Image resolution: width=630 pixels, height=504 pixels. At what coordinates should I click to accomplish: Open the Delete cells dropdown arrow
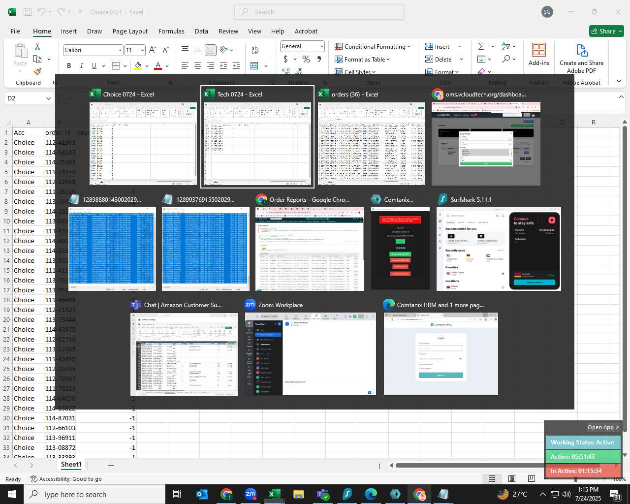[461, 59]
